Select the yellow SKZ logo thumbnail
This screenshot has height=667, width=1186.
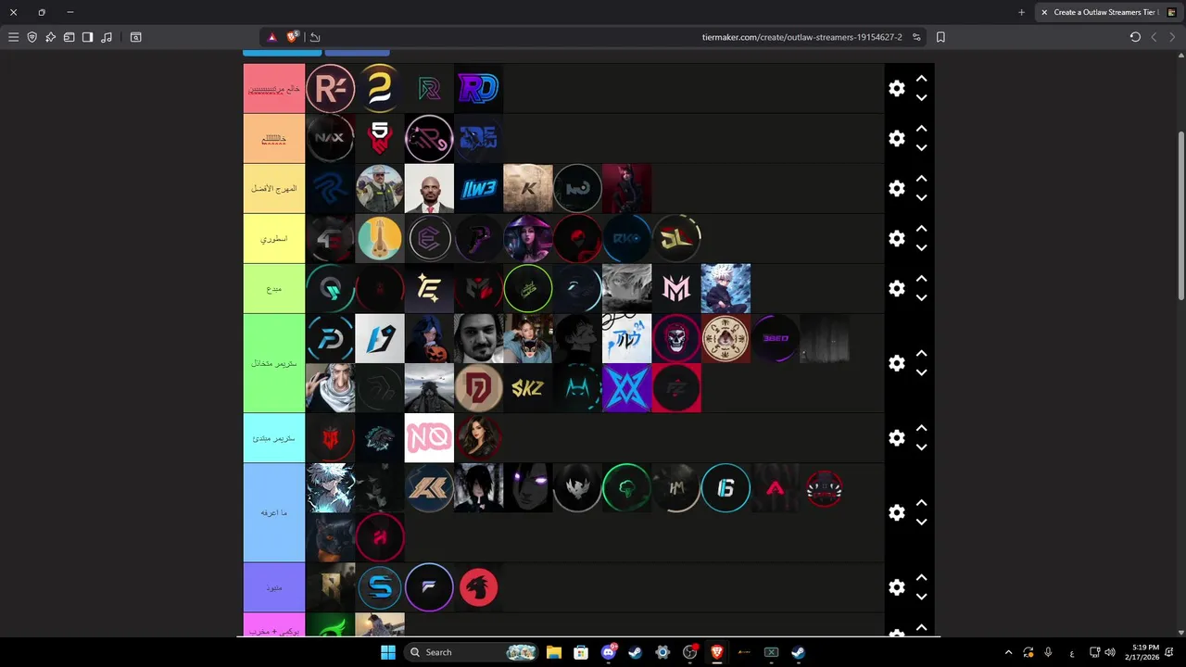[x=528, y=387]
